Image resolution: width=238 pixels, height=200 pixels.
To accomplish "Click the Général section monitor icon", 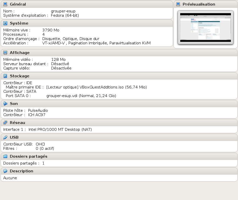I will click(x=5, y=4).
